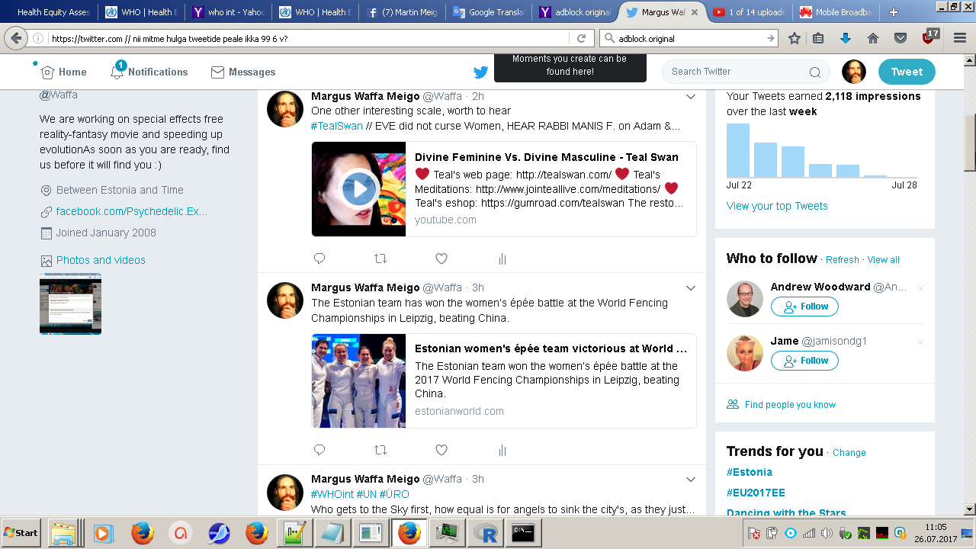Show your bookmarks list icon
Viewport: 976px width, 549px height.
tap(818, 38)
